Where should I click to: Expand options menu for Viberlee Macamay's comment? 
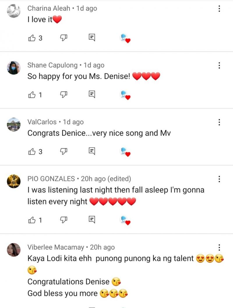click(219, 248)
